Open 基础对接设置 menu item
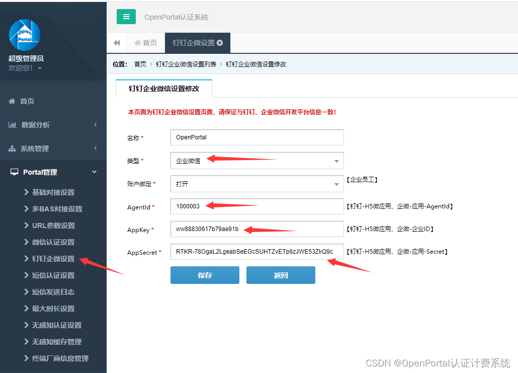The width and height of the screenshot is (518, 373). (53, 192)
